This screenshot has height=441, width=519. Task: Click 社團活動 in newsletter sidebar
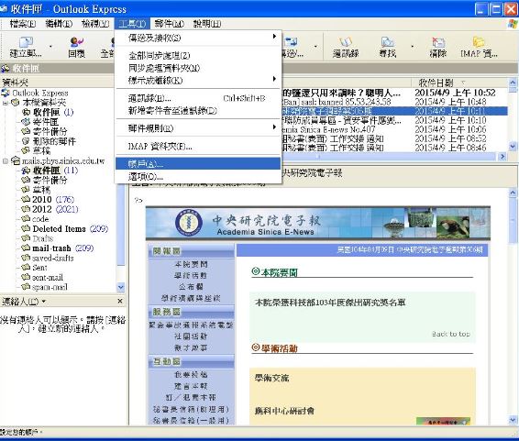(x=191, y=336)
